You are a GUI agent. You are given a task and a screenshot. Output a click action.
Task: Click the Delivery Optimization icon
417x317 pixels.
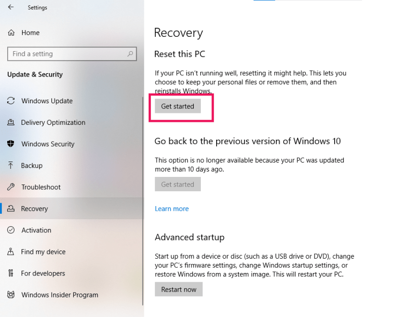click(11, 122)
